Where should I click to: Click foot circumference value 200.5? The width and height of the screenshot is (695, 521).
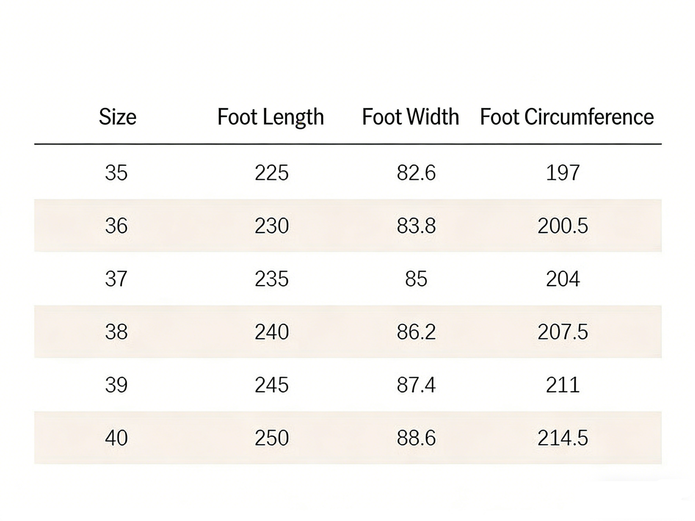pyautogui.click(x=563, y=226)
